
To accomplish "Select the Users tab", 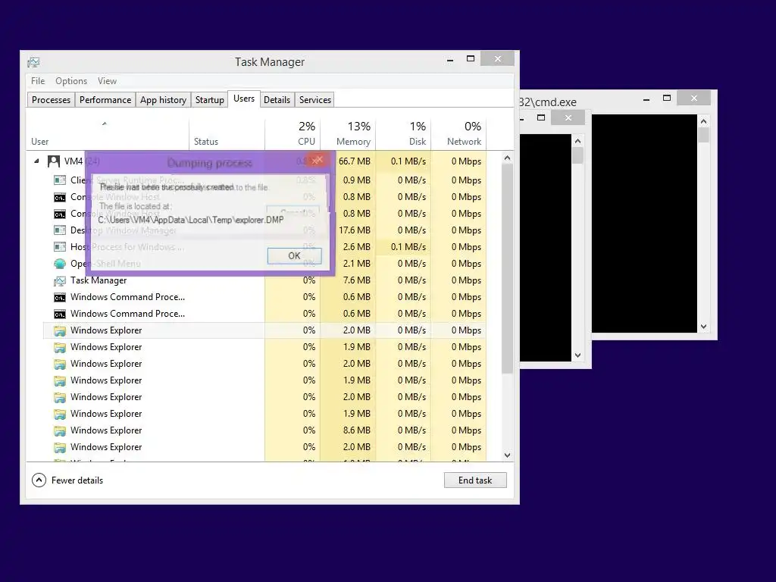I will [x=244, y=99].
